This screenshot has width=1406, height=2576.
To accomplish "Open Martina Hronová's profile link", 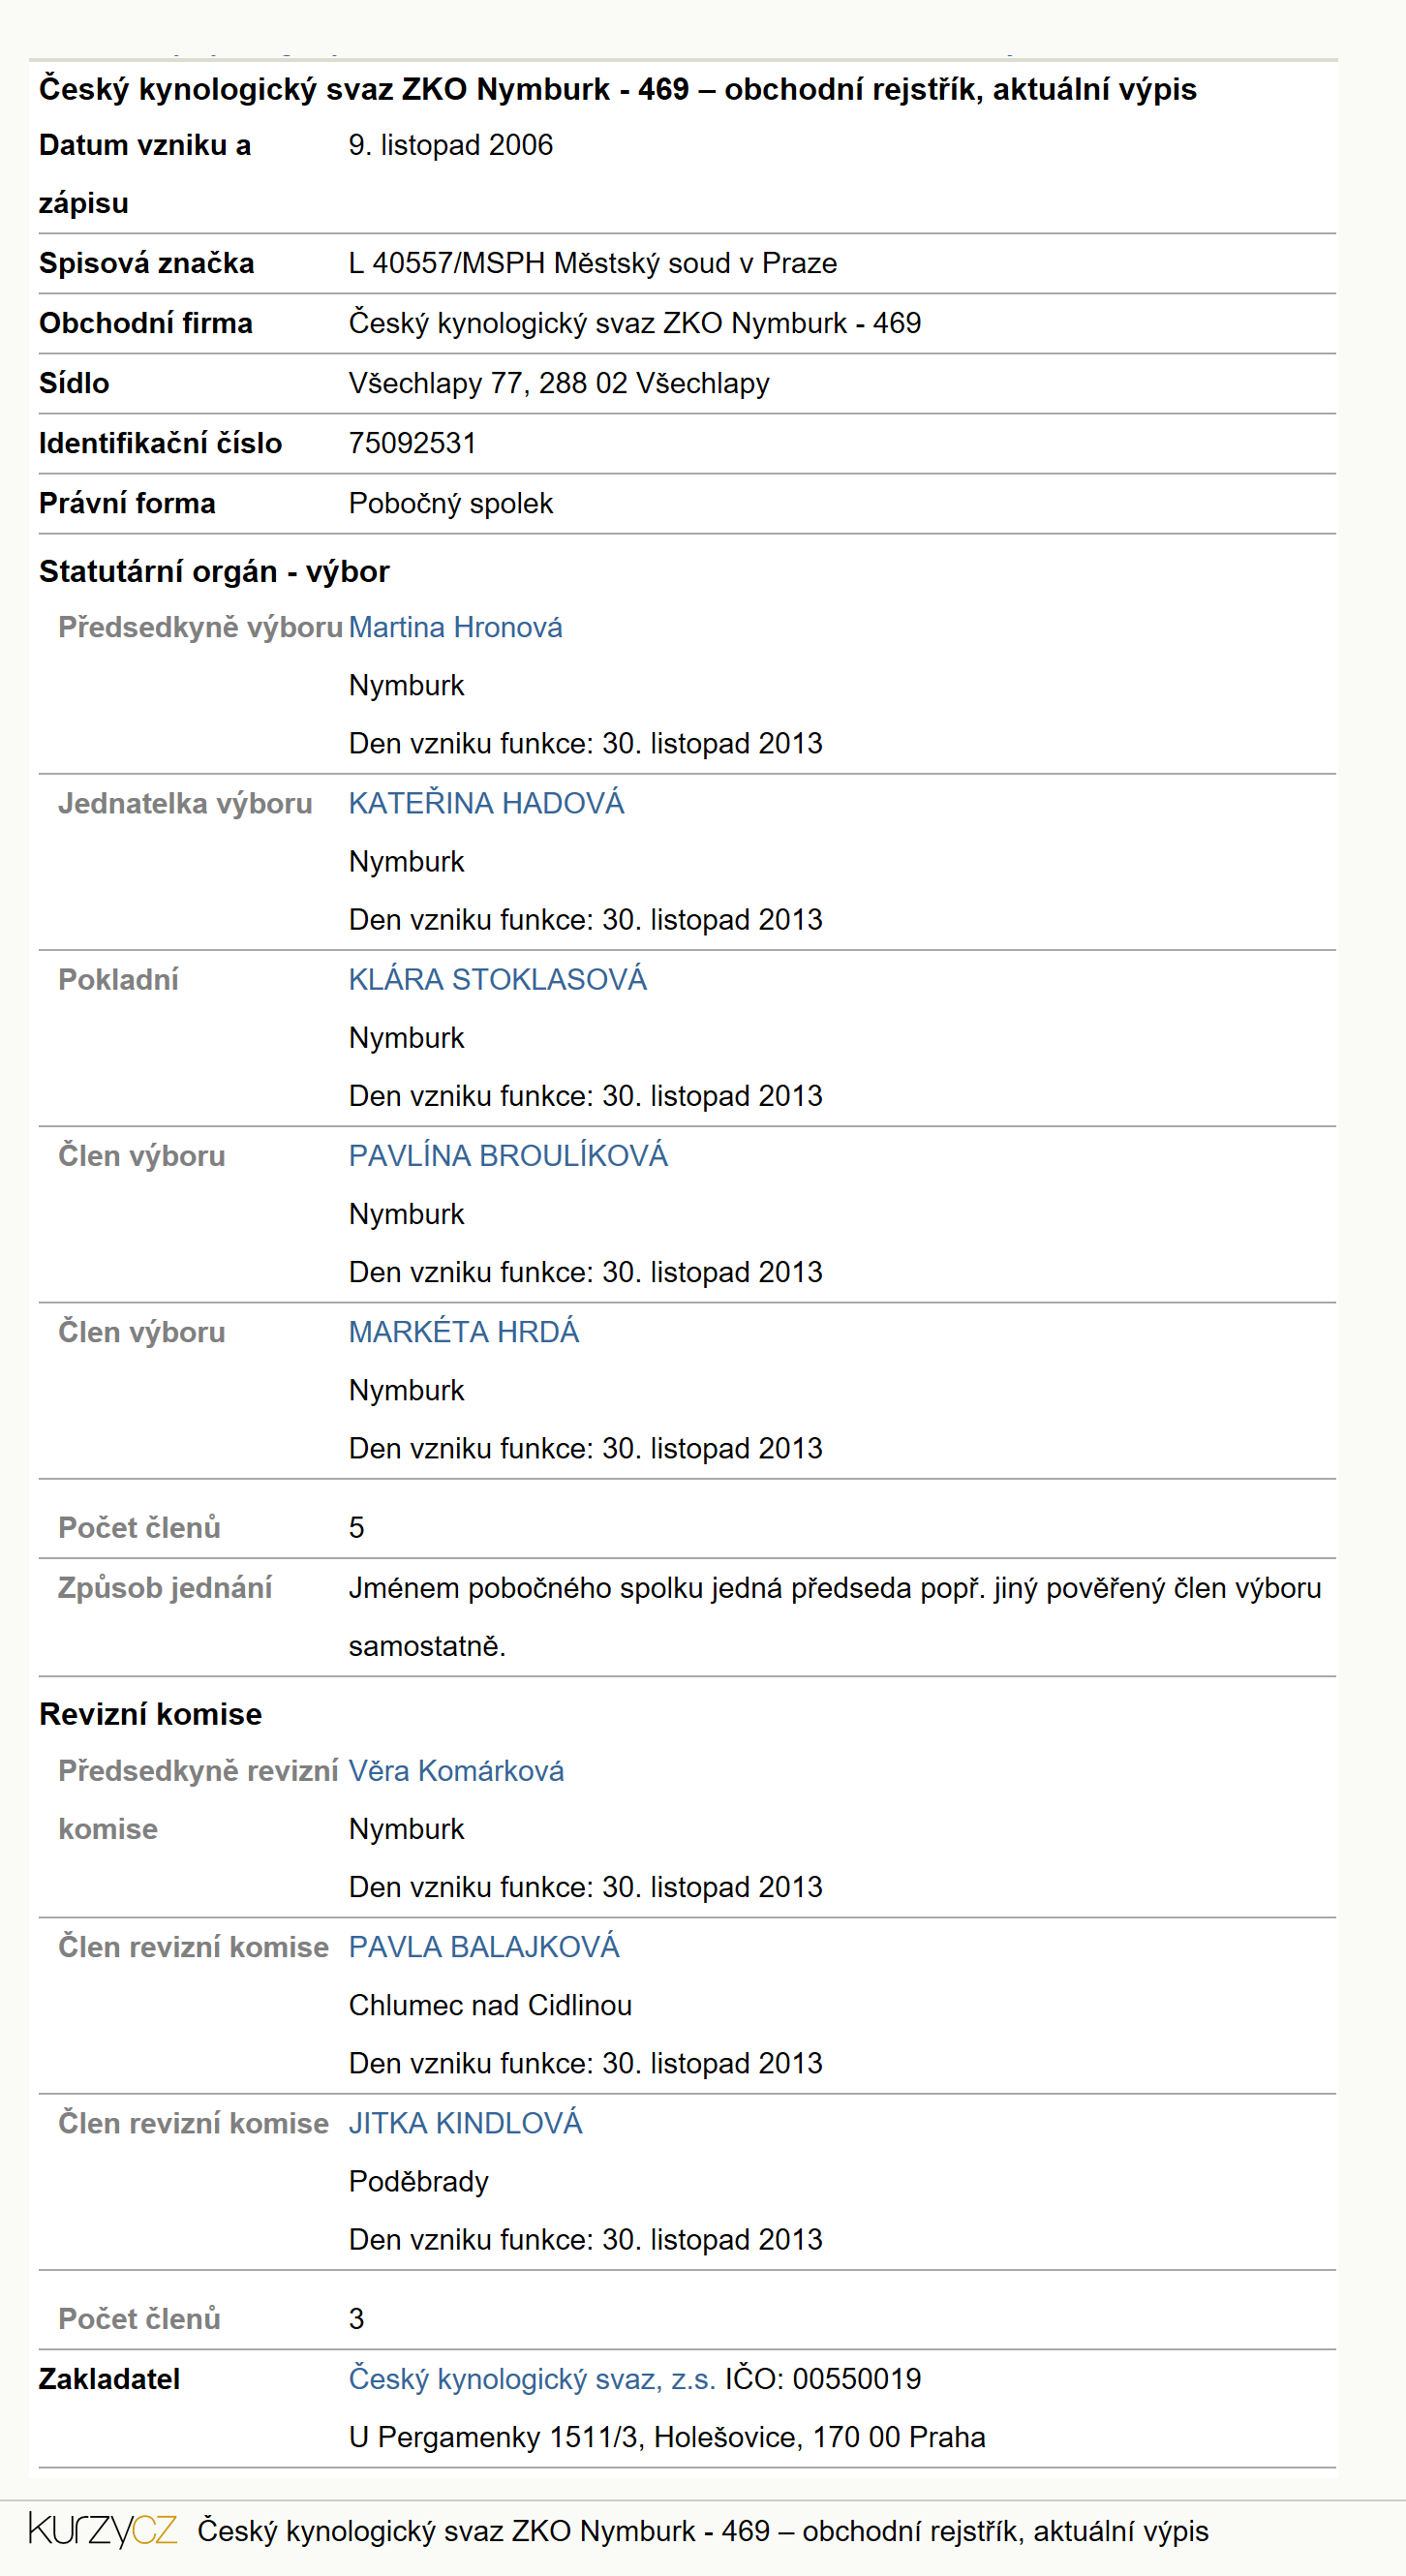I will [x=455, y=627].
